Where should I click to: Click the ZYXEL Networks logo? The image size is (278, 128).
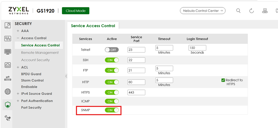pos(18,11)
